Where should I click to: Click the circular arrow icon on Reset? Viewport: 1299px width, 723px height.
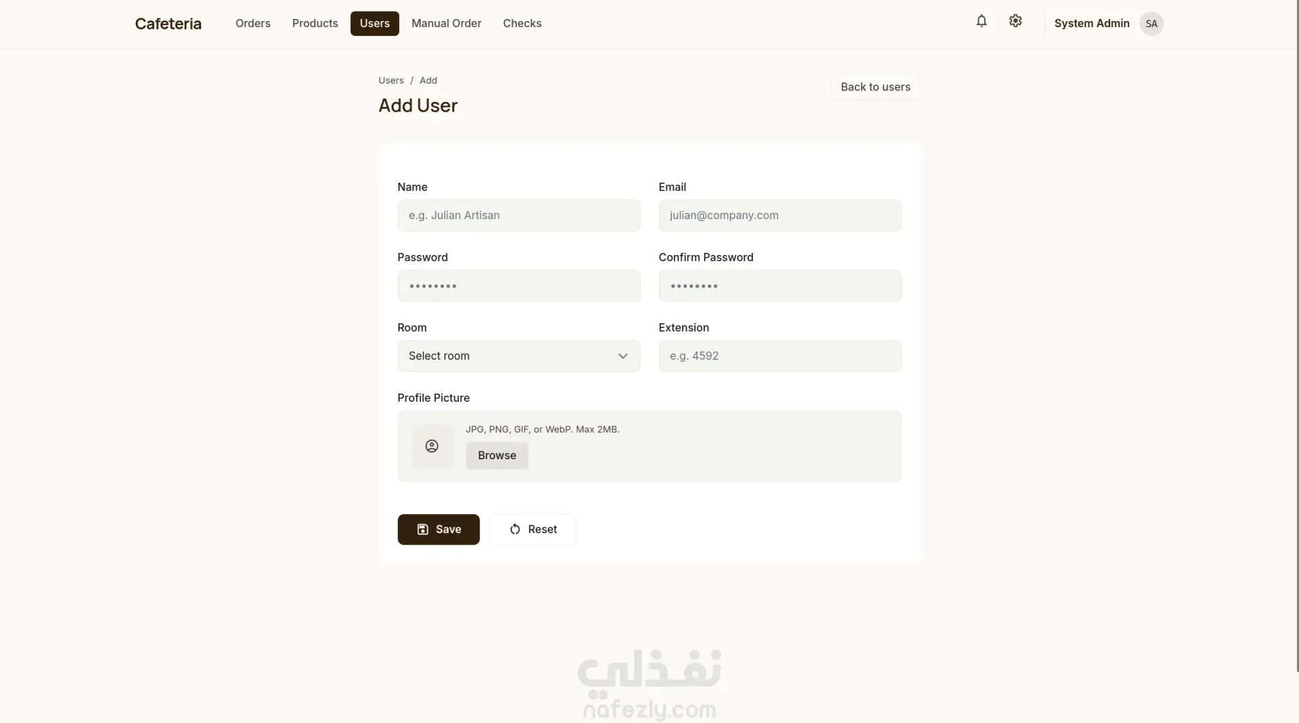pyautogui.click(x=515, y=530)
